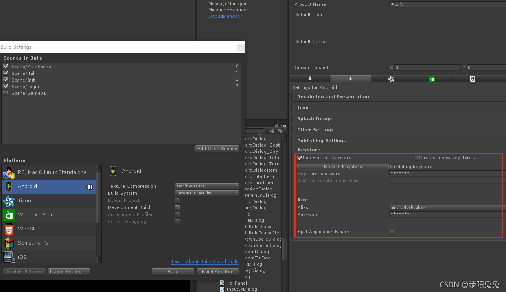
Task: Open the Project panel options menu icon
Action: point(283,125)
